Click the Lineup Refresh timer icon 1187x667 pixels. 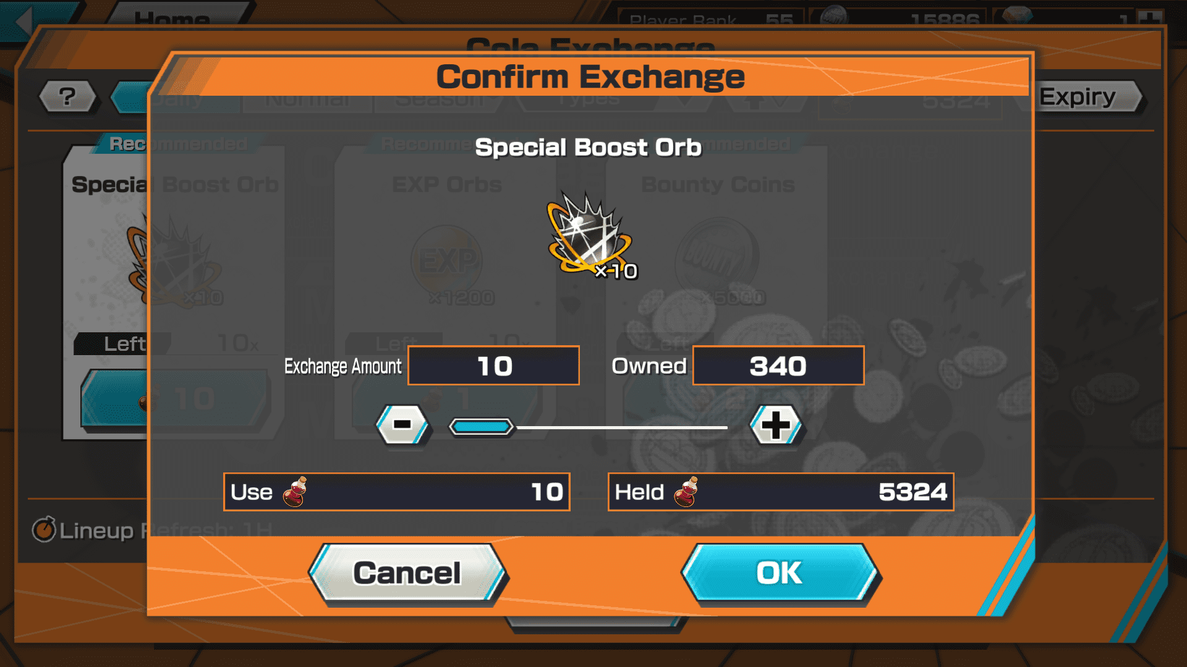[44, 529]
